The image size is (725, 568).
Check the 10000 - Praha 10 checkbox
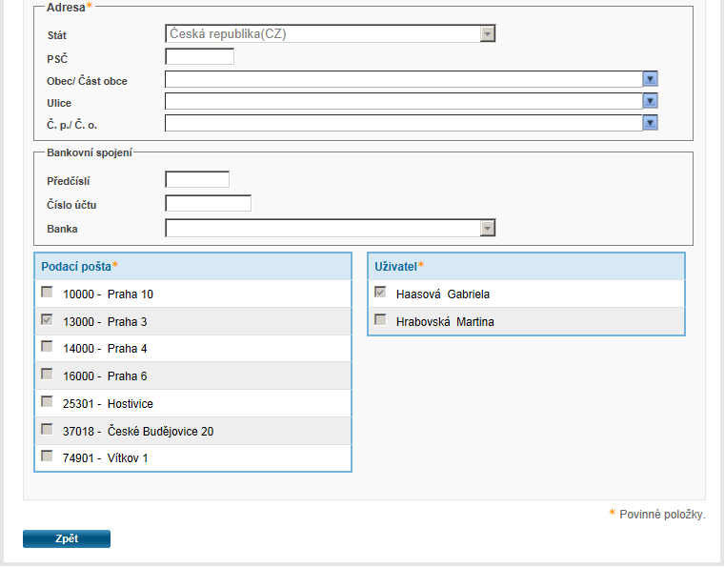tap(47, 293)
